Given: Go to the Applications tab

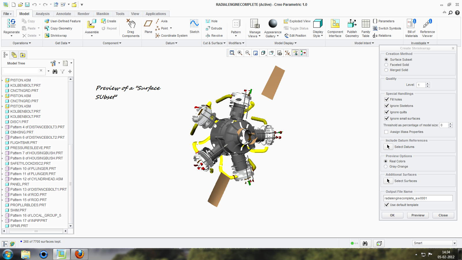Looking at the screenshot, I should (156, 14).
